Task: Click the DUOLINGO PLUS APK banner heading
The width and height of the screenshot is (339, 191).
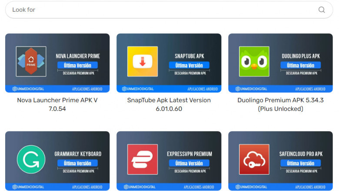Action: (x=301, y=56)
